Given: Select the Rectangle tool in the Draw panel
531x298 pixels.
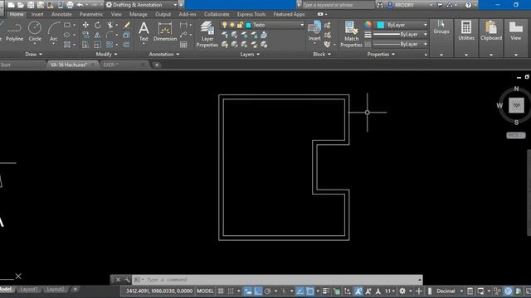Looking at the screenshot, I should 67,25.
